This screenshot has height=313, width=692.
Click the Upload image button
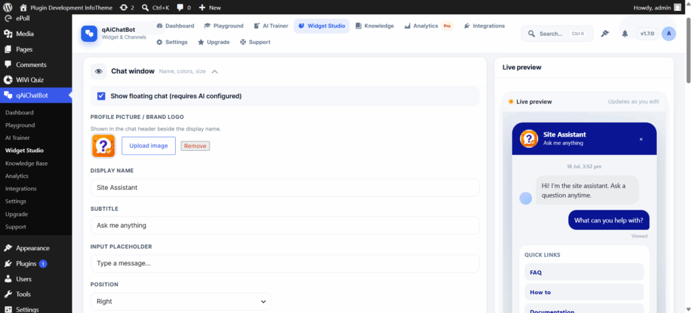point(149,146)
